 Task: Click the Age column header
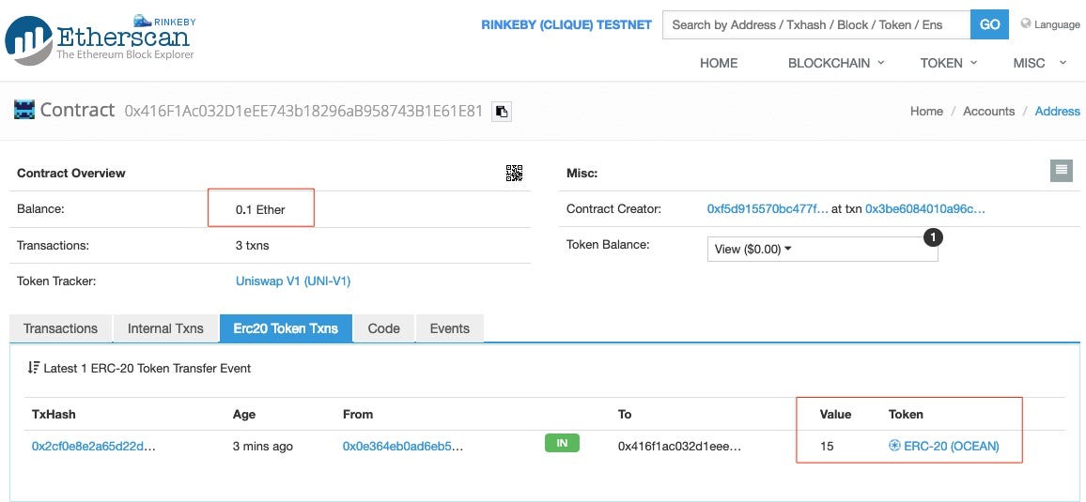click(244, 414)
